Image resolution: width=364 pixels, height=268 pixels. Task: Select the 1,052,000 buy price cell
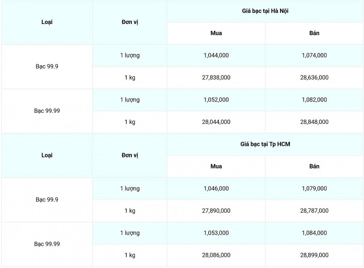click(216, 100)
